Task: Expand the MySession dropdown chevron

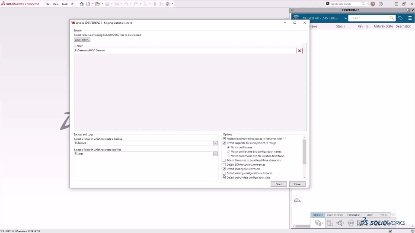Action: click(346, 18)
